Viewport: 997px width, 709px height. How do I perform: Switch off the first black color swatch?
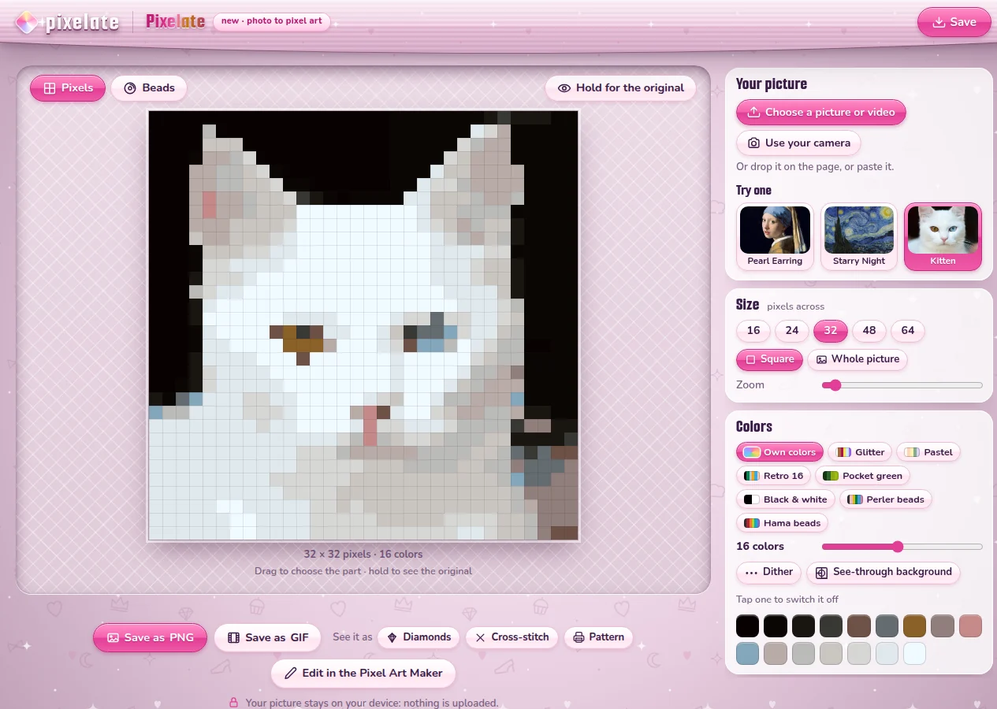[x=747, y=626]
